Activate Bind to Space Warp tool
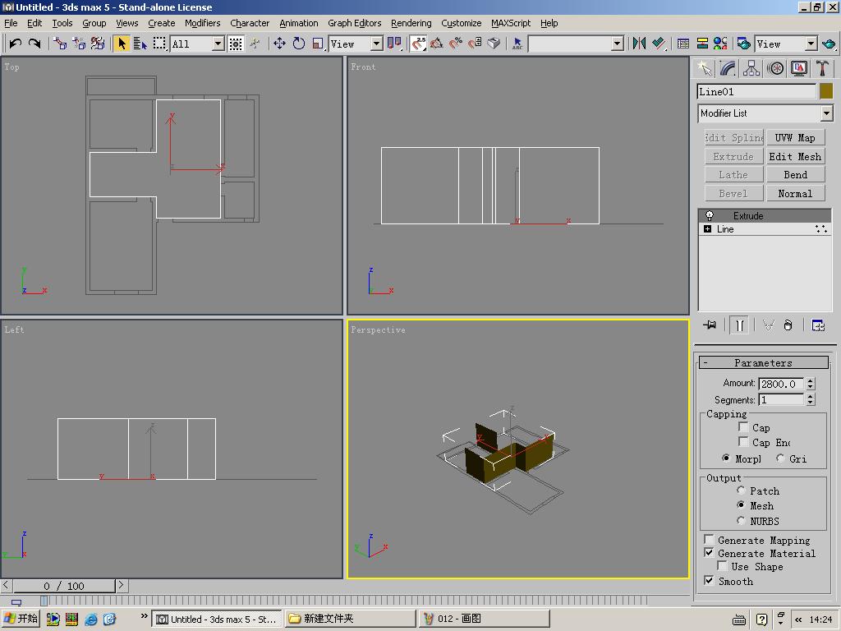Screen dimensions: 841x631 coord(98,44)
